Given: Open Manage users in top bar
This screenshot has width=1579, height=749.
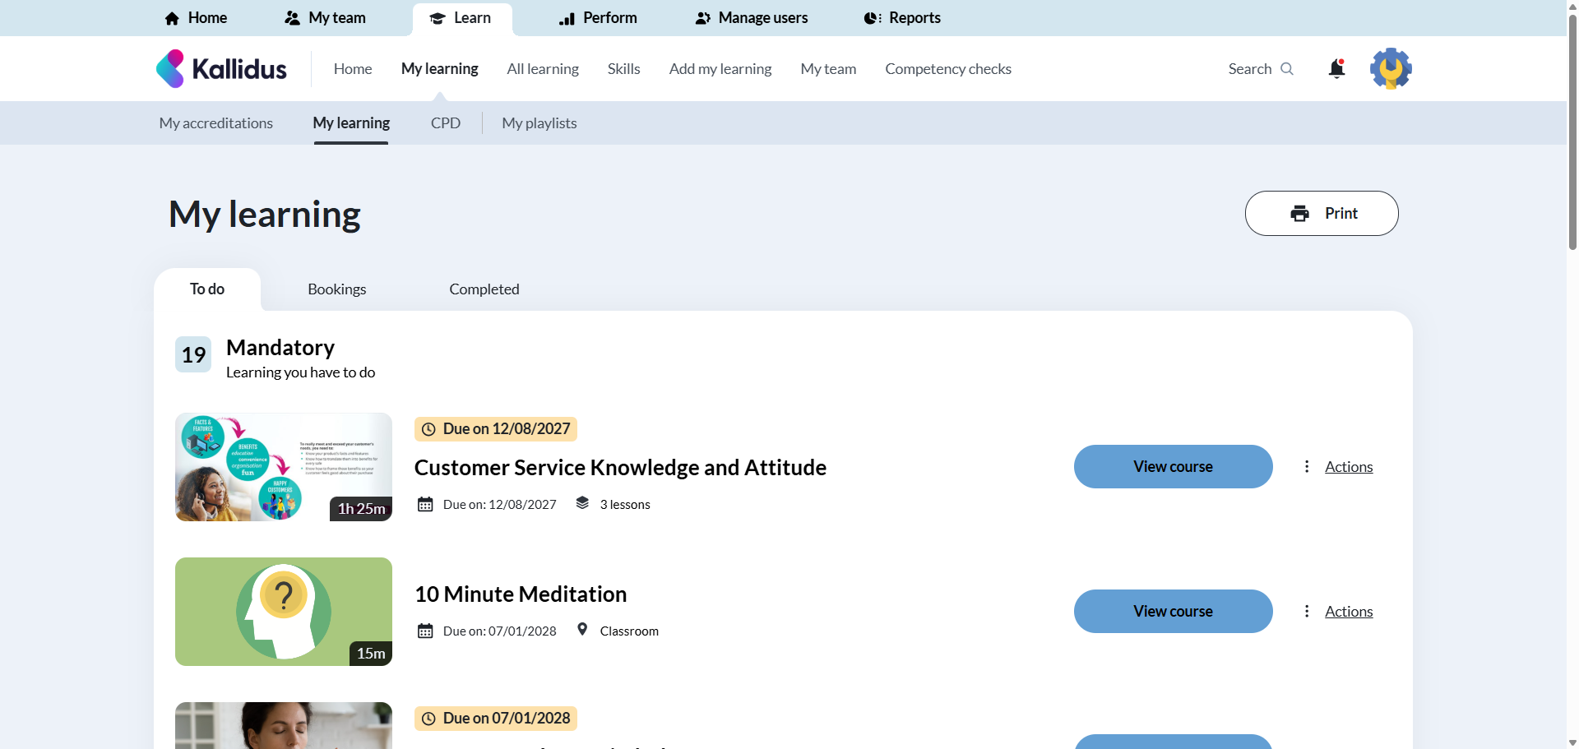Looking at the screenshot, I should (x=752, y=18).
